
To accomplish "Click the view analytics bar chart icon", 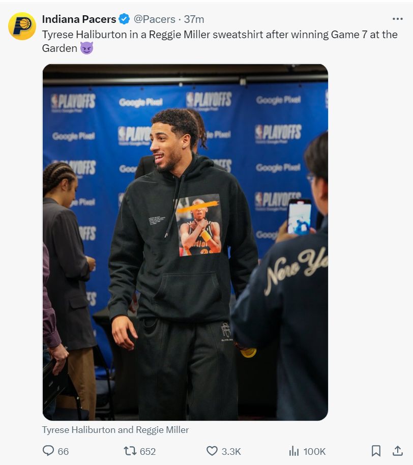I will [294, 451].
